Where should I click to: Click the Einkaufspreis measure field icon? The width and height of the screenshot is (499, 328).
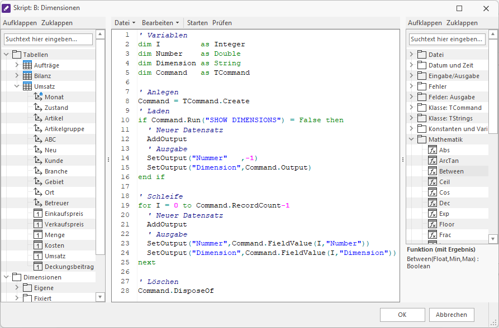click(x=38, y=214)
